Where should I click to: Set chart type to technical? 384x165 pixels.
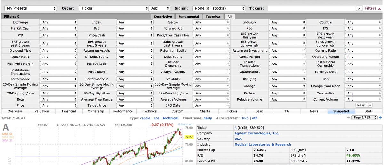[171, 118]
